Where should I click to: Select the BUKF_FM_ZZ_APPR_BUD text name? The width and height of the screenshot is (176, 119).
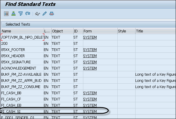pos(21,81)
